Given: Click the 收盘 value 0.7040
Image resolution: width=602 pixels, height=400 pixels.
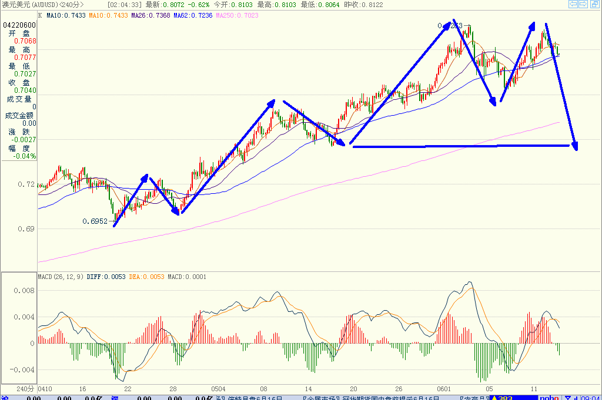Looking at the screenshot, I should 25,90.
